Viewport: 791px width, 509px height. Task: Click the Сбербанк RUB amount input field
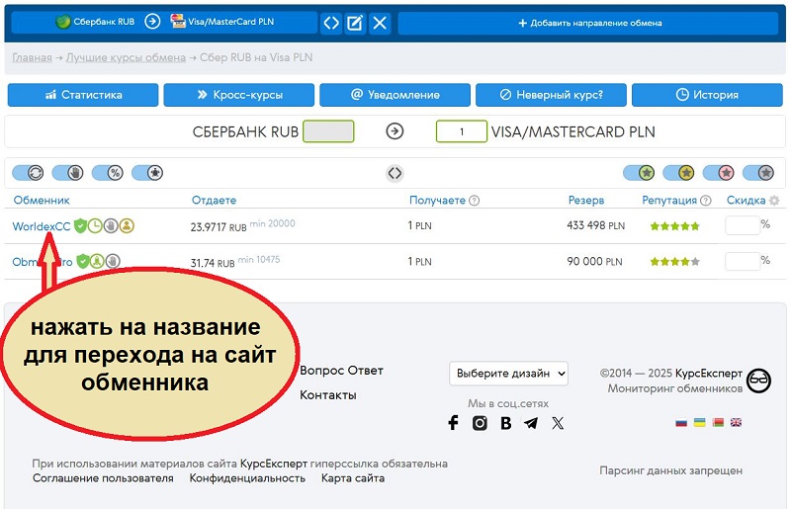coord(328,131)
